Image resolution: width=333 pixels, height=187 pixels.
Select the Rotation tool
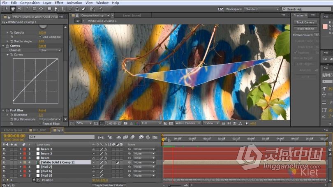click(28, 9)
